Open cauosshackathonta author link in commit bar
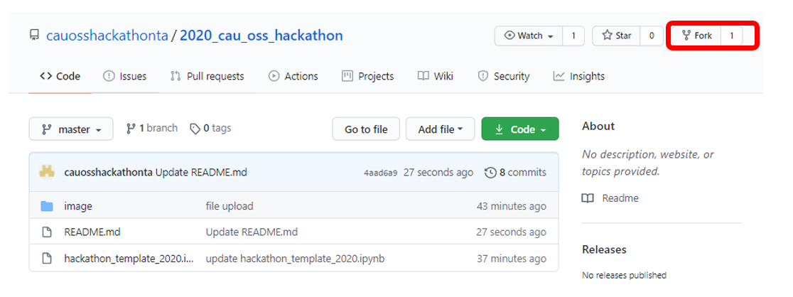Viewport: 793px width, 297px height. [108, 173]
